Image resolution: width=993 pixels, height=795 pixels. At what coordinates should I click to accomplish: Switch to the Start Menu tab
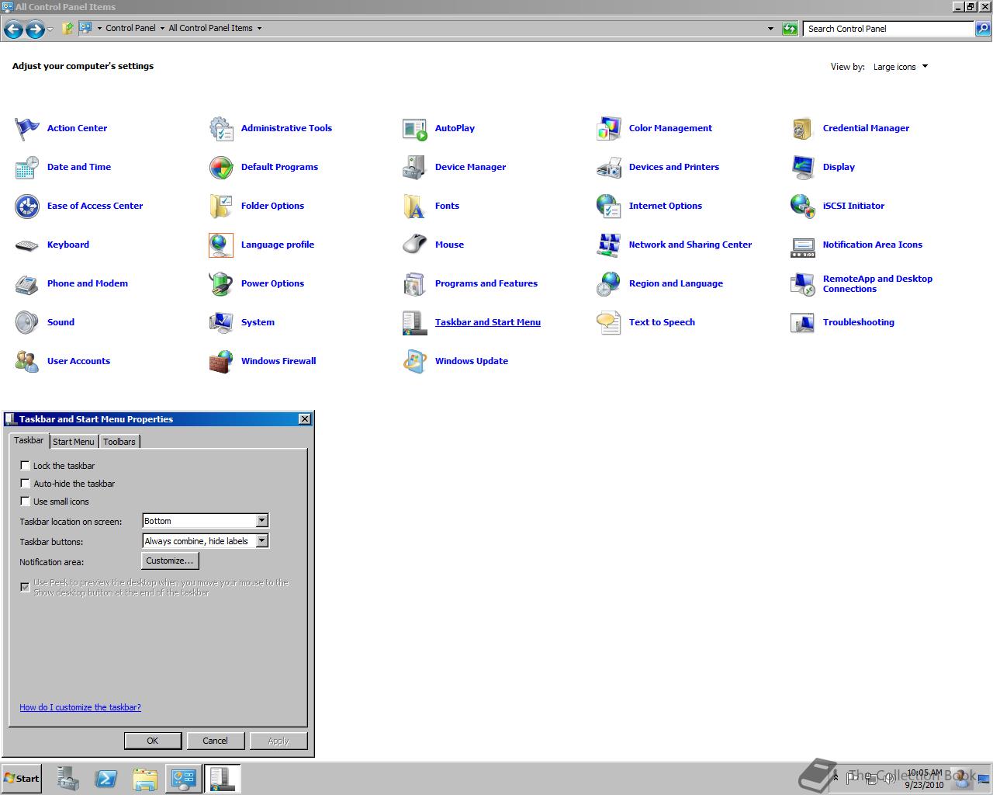[x=74, y=442]
